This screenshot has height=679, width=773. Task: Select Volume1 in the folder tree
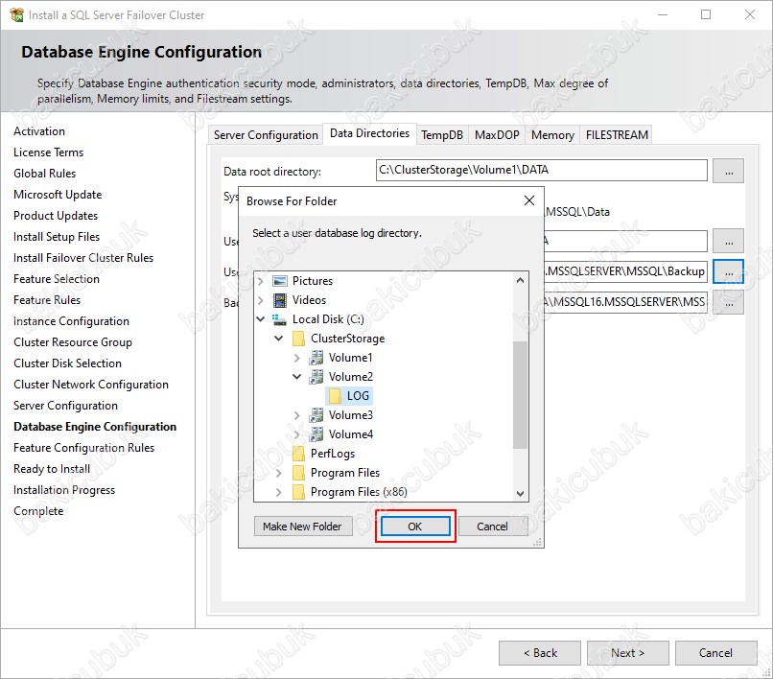[x=350, y=358]
